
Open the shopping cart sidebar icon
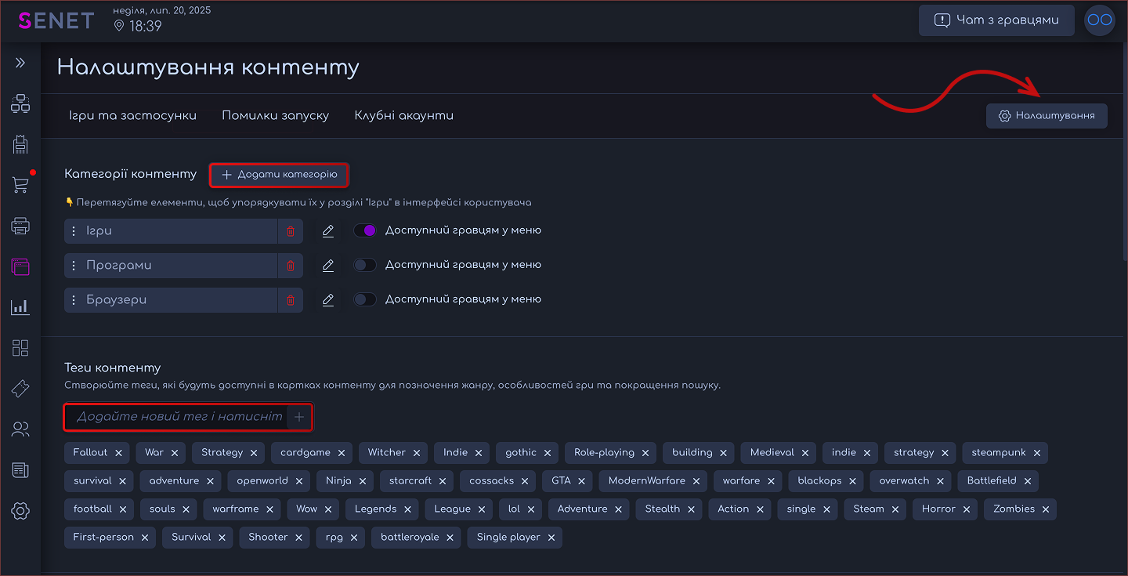pos(20,185)
